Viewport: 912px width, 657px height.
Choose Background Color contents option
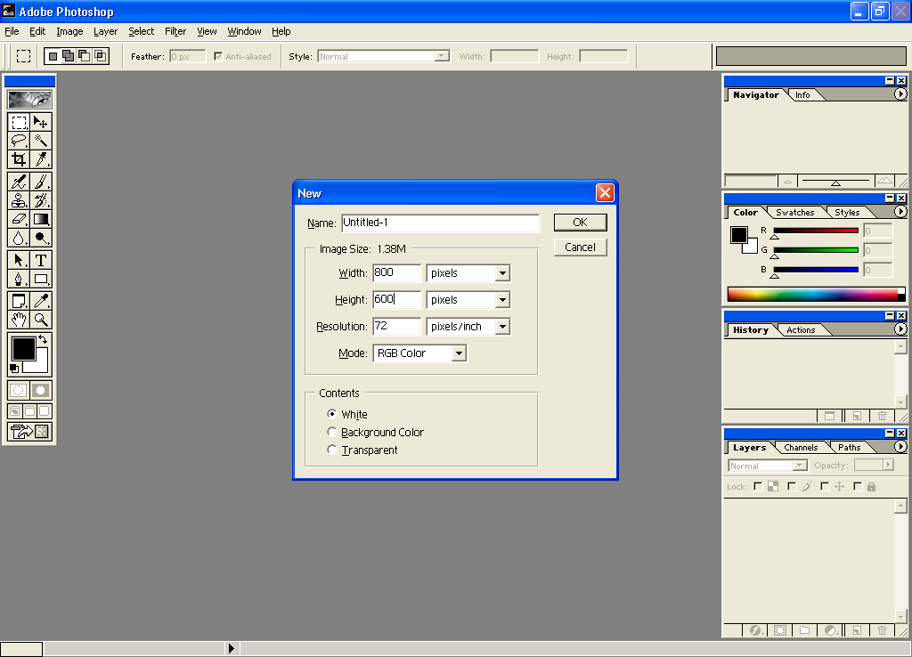point(332,432)
